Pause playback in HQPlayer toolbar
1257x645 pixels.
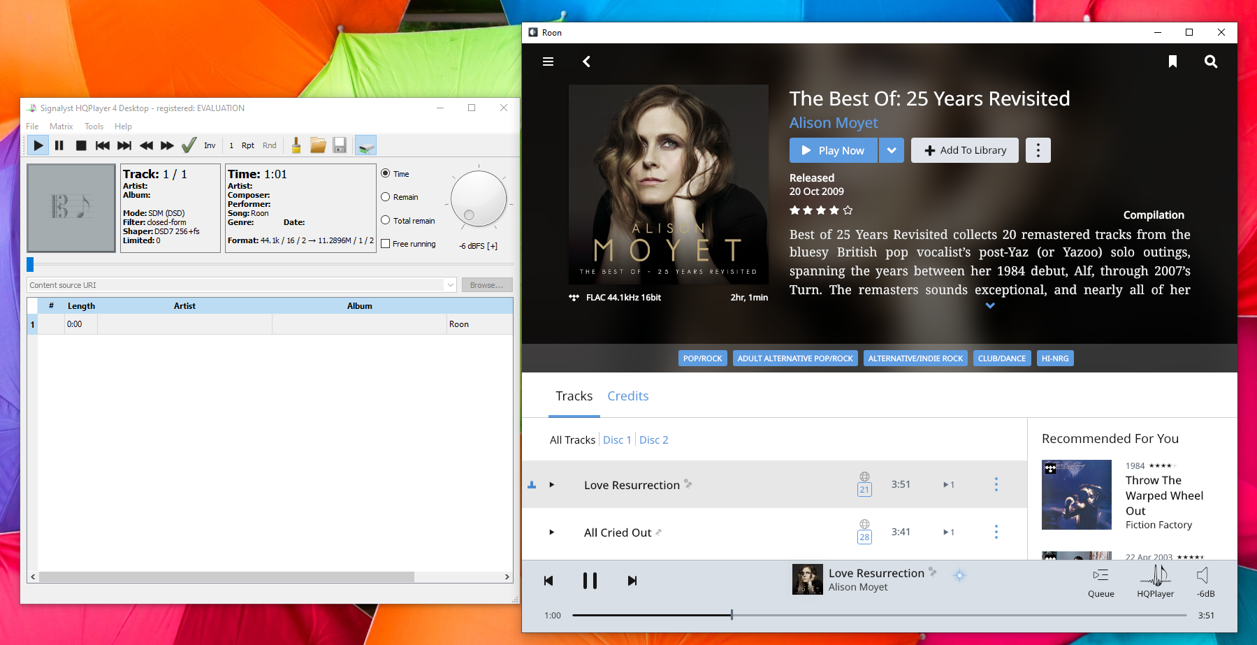click(x=59, y=145)
